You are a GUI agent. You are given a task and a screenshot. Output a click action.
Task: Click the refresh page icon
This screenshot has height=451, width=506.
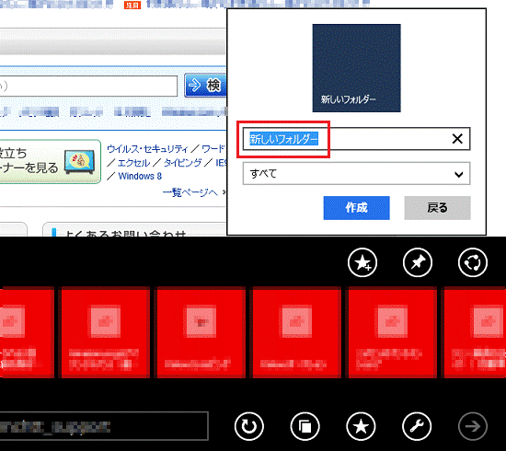pos(248,426)
